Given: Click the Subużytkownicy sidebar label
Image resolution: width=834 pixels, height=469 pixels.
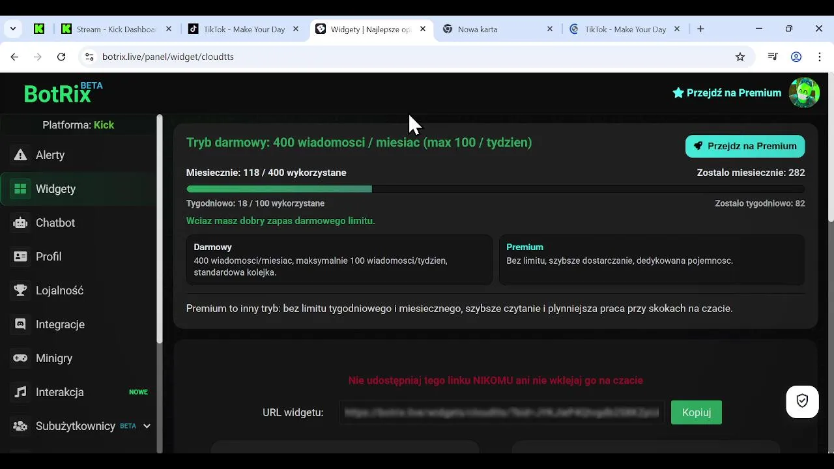Looking at the screenshot, I should (x=76, y=426).
